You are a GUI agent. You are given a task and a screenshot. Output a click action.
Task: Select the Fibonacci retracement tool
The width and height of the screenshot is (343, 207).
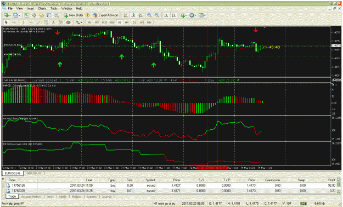46,22
